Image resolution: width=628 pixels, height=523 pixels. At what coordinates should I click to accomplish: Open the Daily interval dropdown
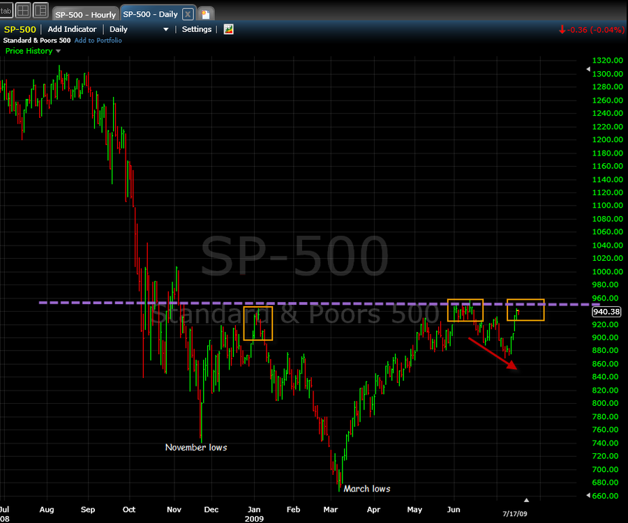[x=139, y=29]
